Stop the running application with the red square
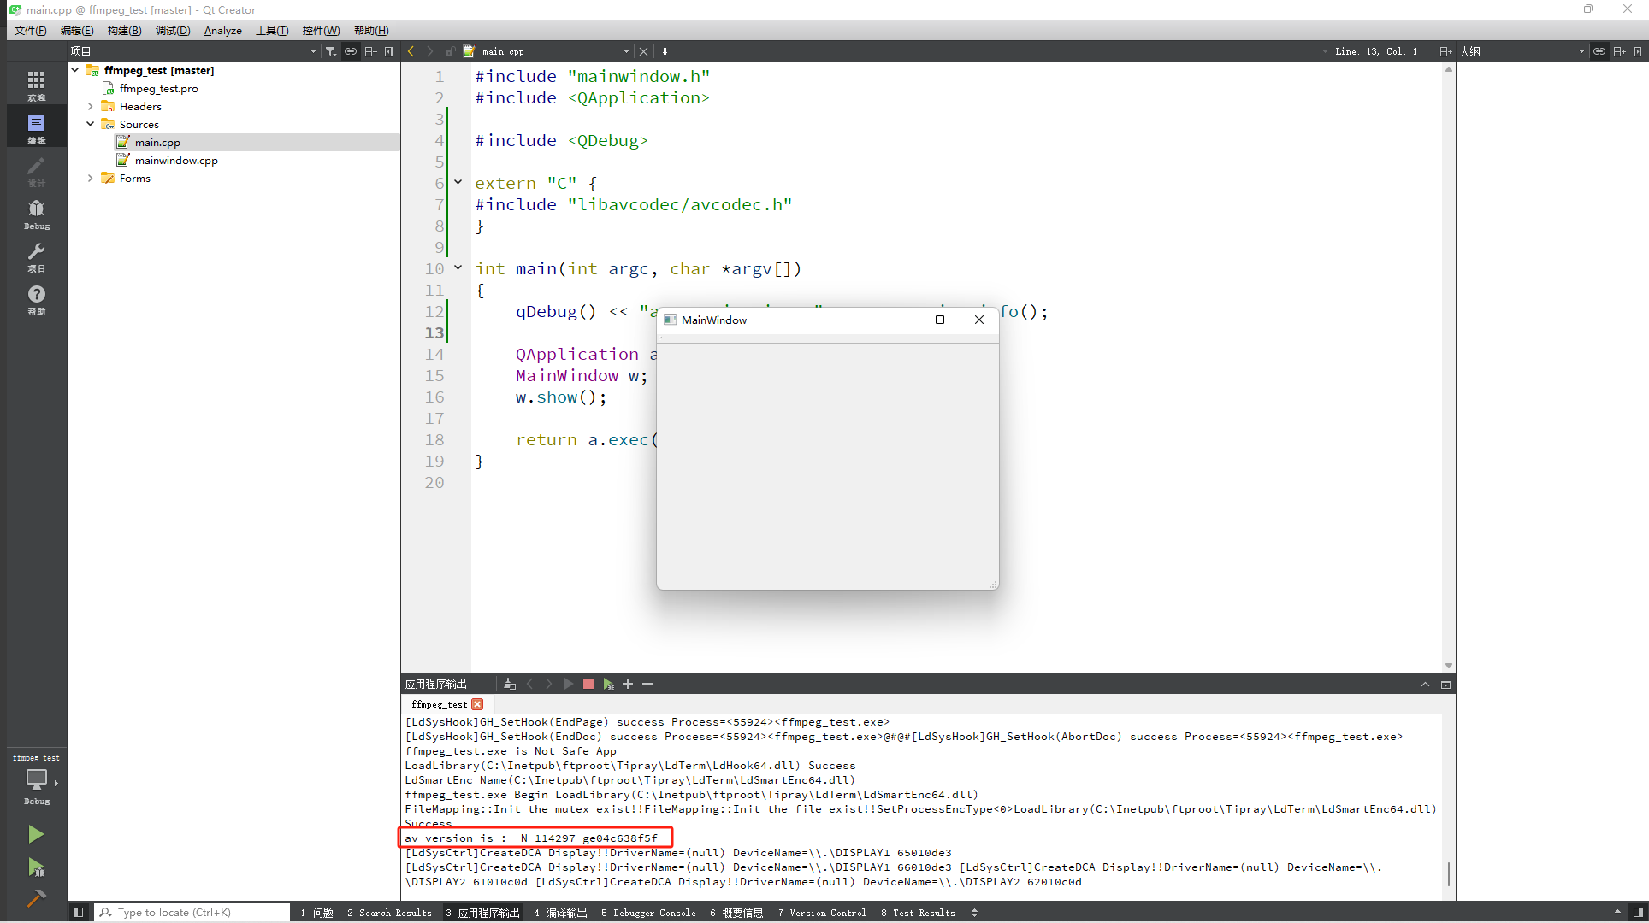Screen dimensions: 1649x923 pyautogui.click(x=588, y=684)
